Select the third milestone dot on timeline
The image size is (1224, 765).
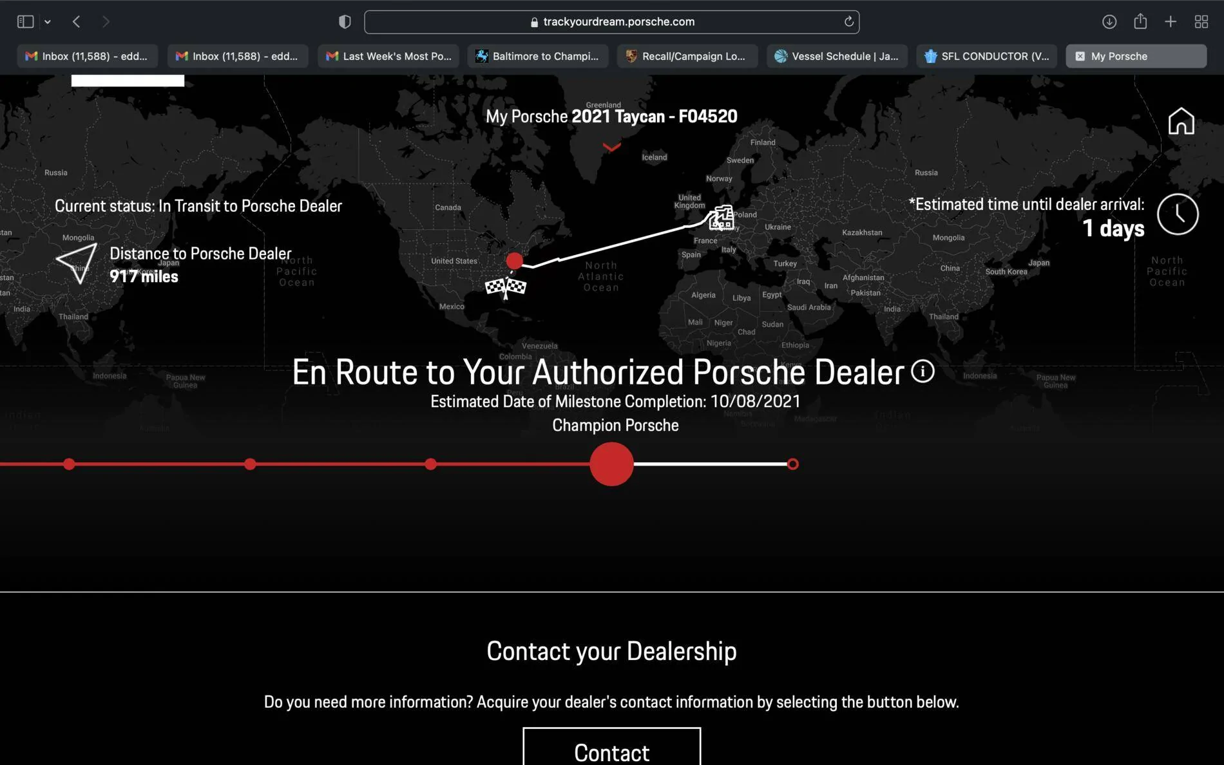click(x=431, y=464)
